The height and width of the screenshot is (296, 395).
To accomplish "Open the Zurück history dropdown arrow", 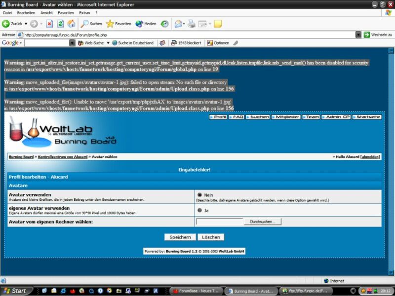I will point(26,24).
